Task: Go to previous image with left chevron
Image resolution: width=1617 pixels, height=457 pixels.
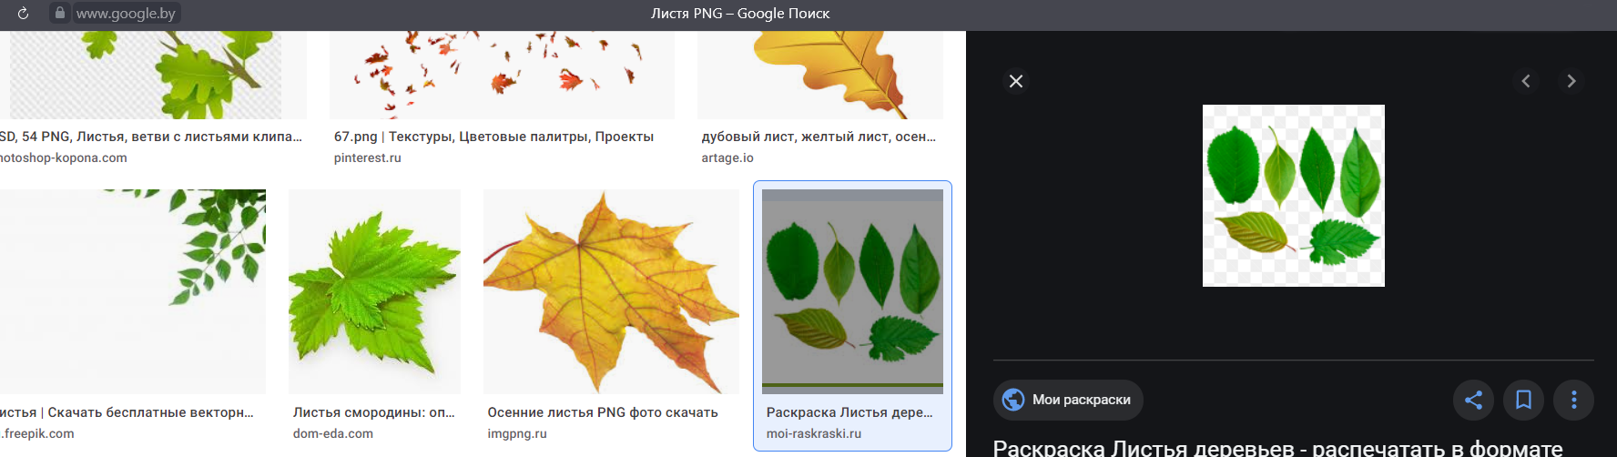Action: point(1526,81)
